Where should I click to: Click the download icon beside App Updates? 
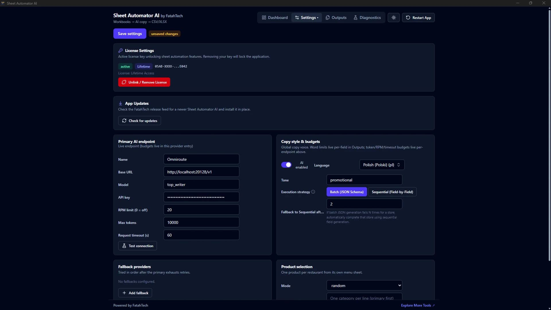pyautogui.click(x=121, y=103)
